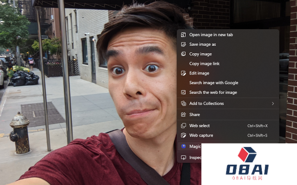Click Share in the context menu

[228, 115]
